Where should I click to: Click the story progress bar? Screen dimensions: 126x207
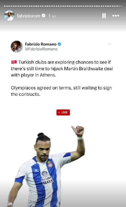pyautogui.click(x=63, y=6)
